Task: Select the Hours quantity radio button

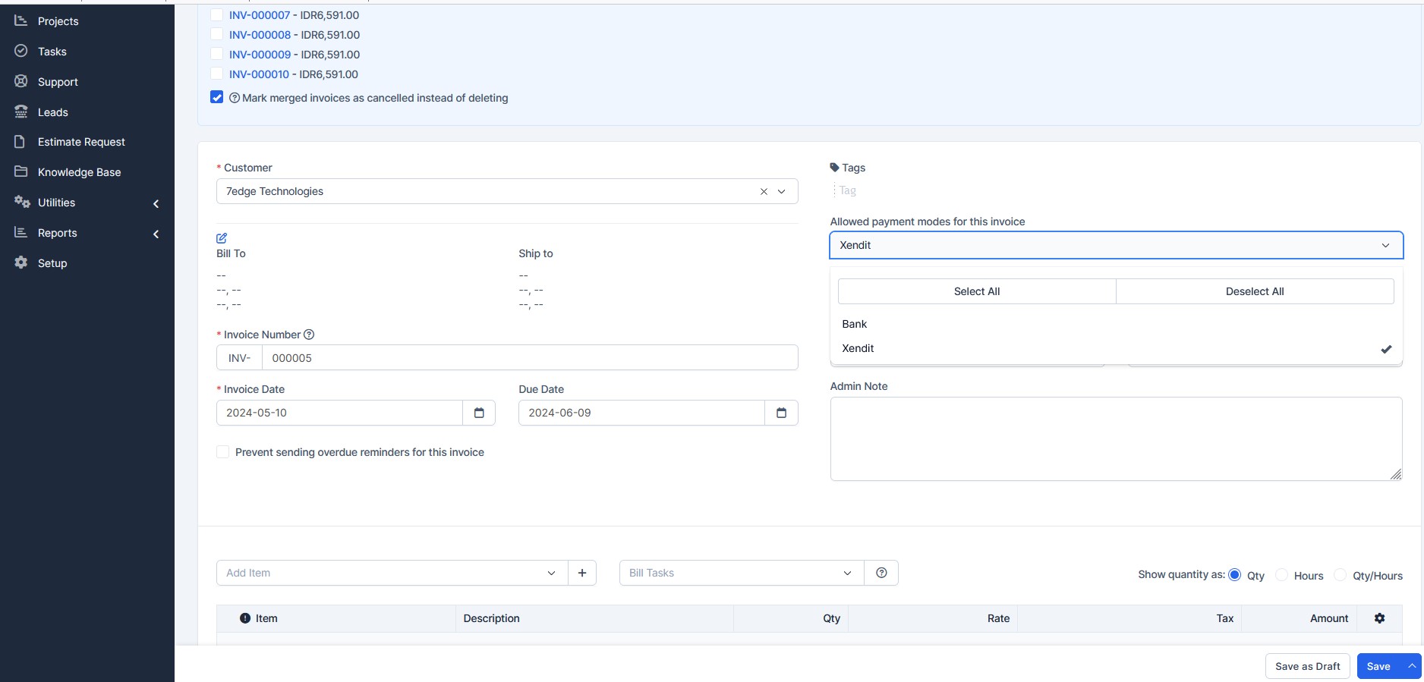Action: click(x=1282, y=575)
